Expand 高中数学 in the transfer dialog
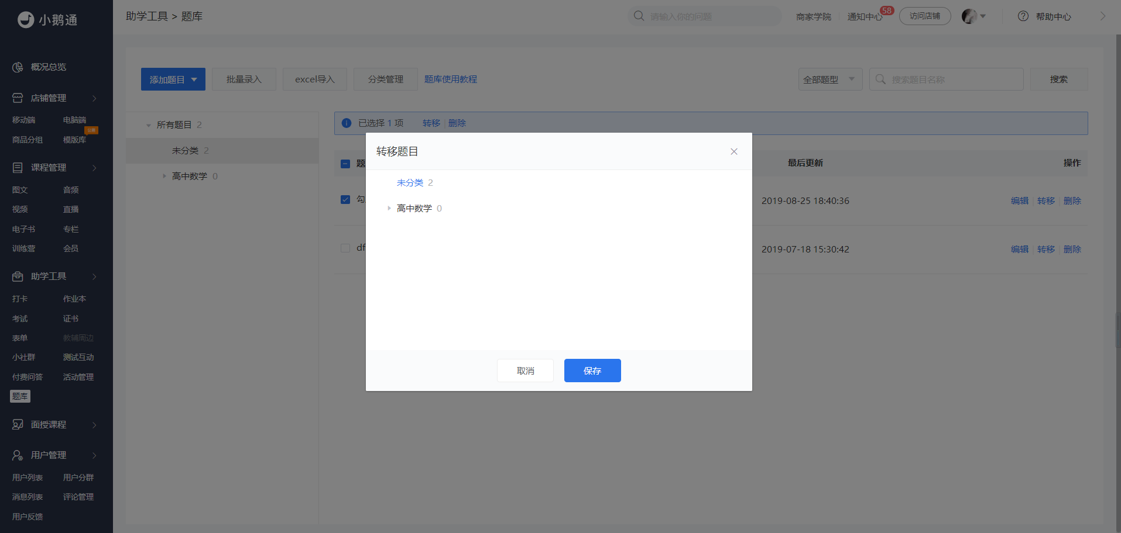 [389, 208]
